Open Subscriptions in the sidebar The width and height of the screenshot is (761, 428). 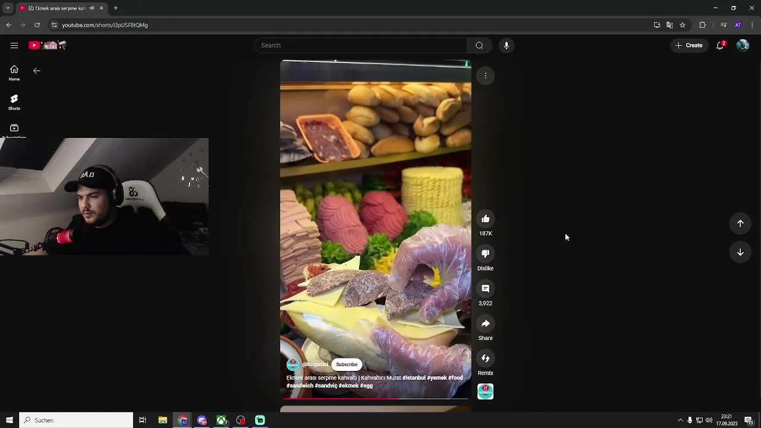tap(14, 131)
